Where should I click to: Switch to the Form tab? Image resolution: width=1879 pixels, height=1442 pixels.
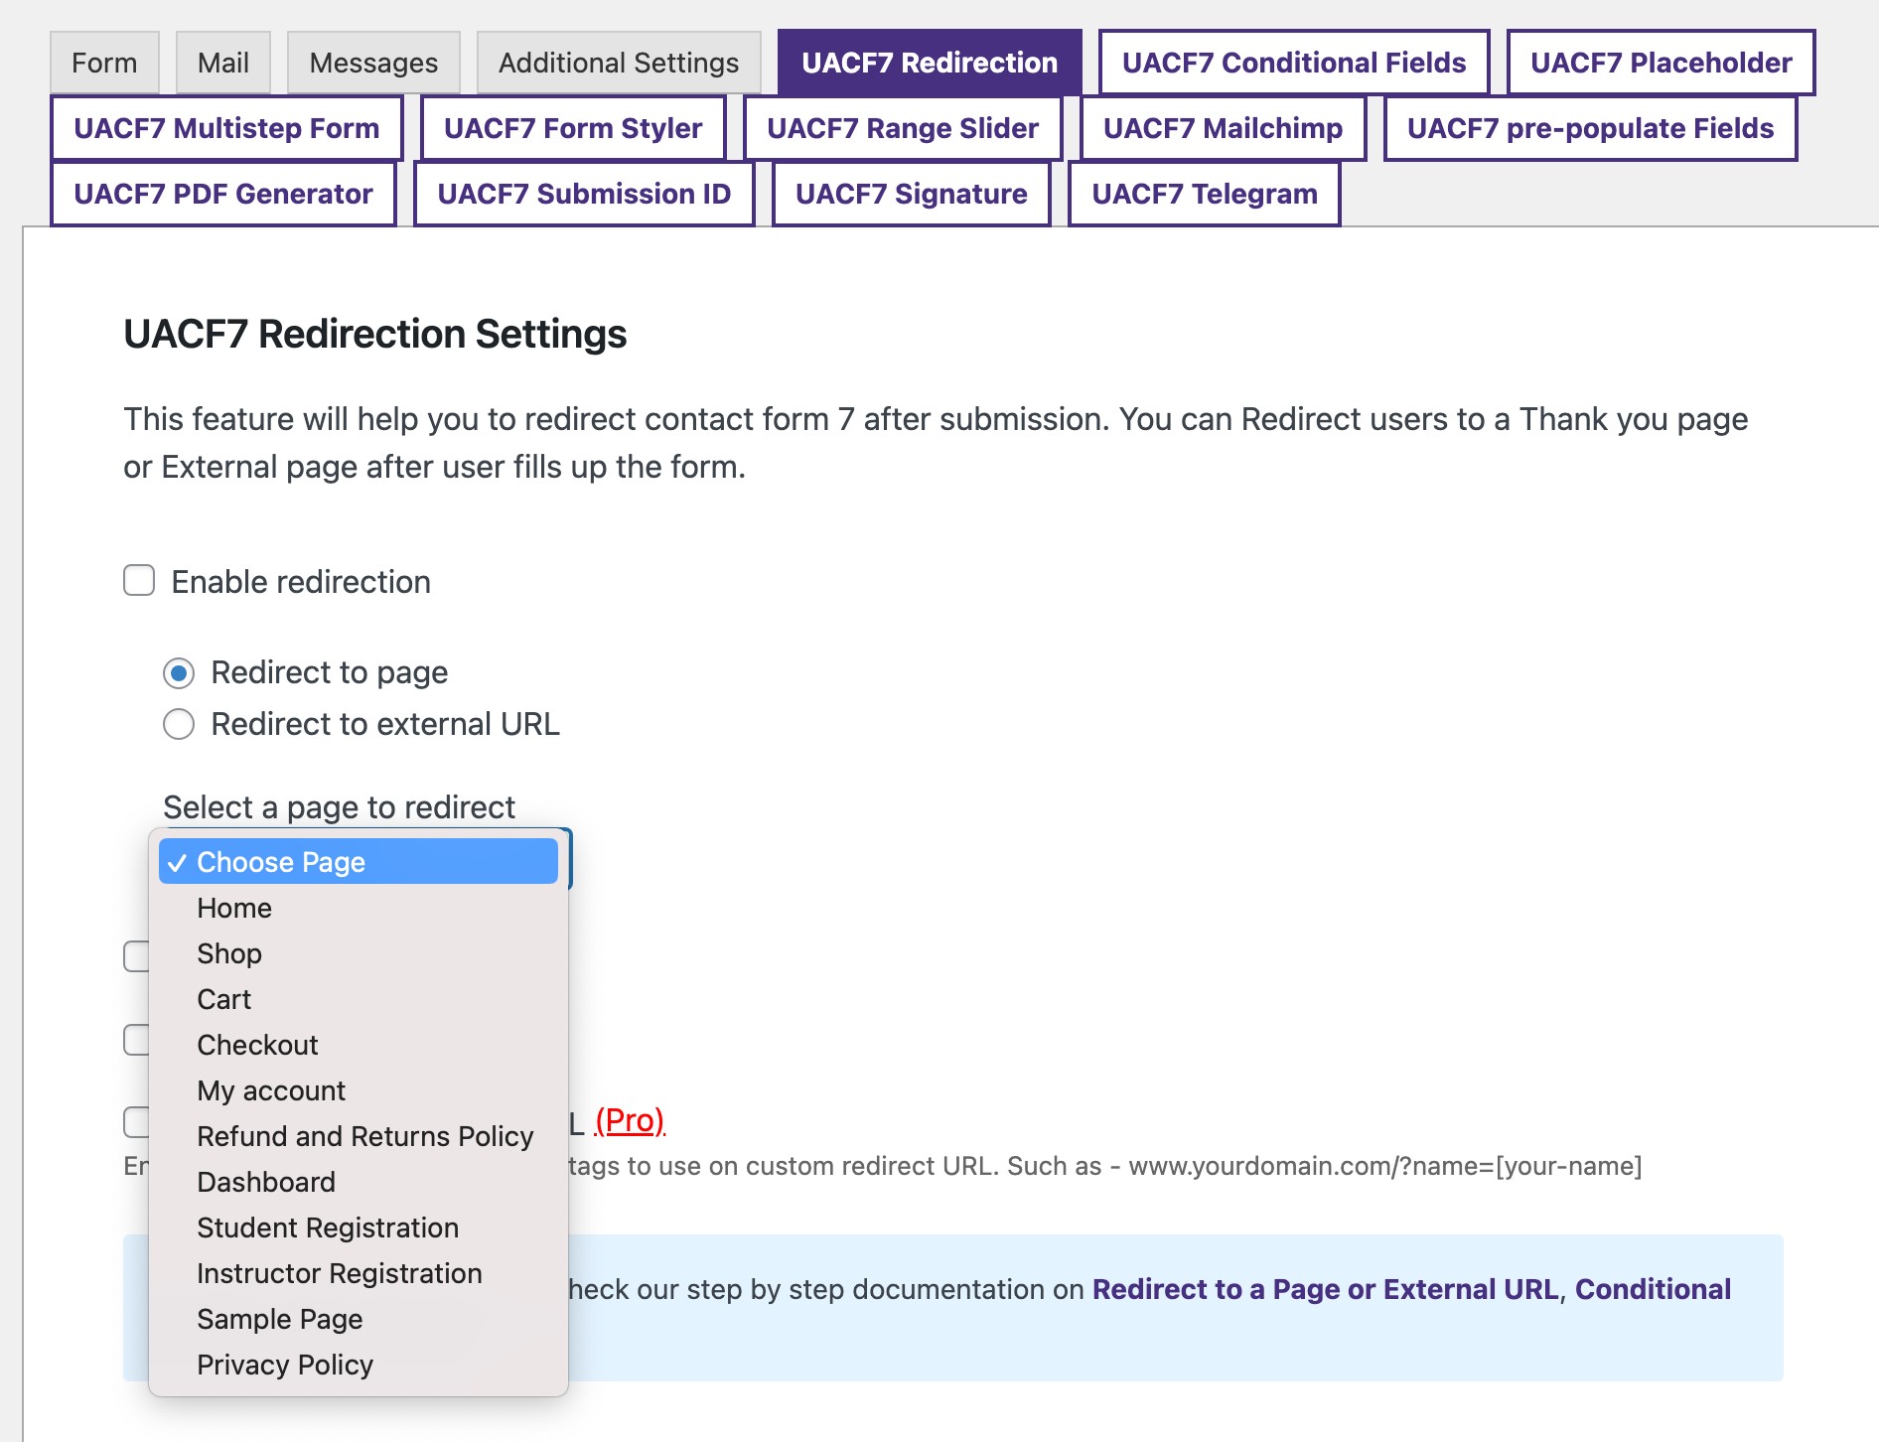pyautogui.click(x=104, y=63)
